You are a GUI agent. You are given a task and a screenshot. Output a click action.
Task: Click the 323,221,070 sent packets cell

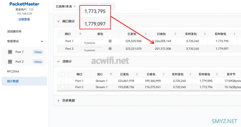(x=133, y=49)
